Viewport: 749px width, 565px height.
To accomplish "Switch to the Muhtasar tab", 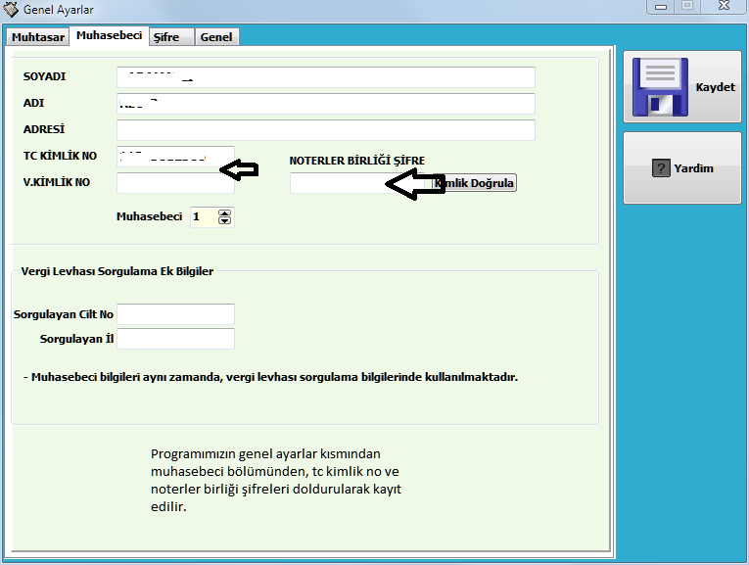I will 38,37.
